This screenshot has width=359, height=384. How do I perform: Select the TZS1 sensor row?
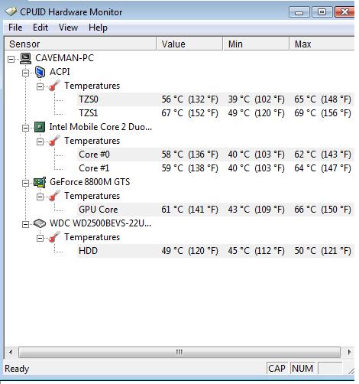215,113
